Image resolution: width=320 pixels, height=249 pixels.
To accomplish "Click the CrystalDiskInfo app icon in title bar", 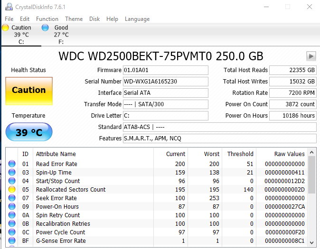I will click(x=9, y=7).
